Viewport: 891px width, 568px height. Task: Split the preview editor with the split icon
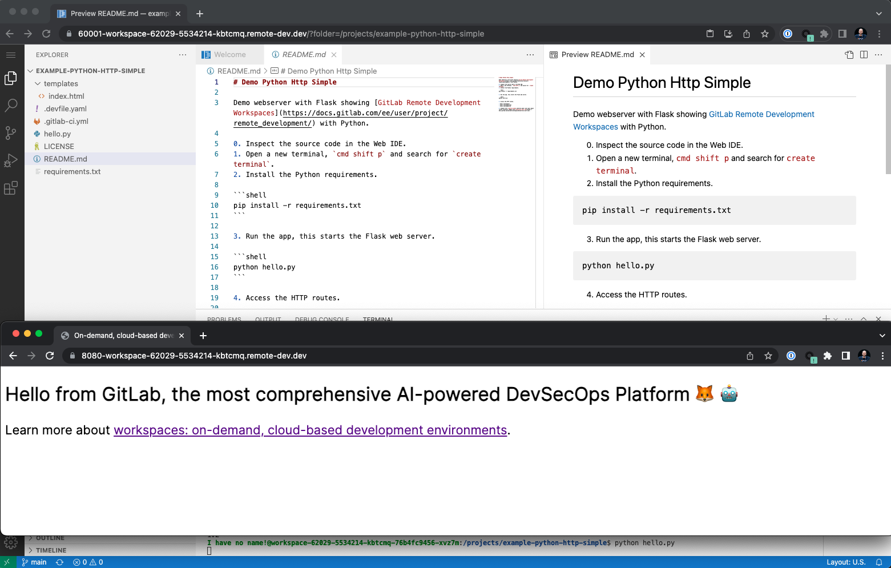862,54
